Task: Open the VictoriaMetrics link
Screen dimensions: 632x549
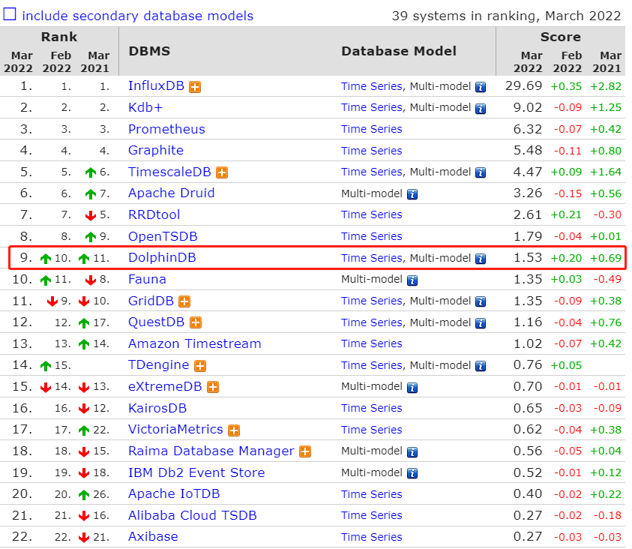Action: click(x=175, y=429)
